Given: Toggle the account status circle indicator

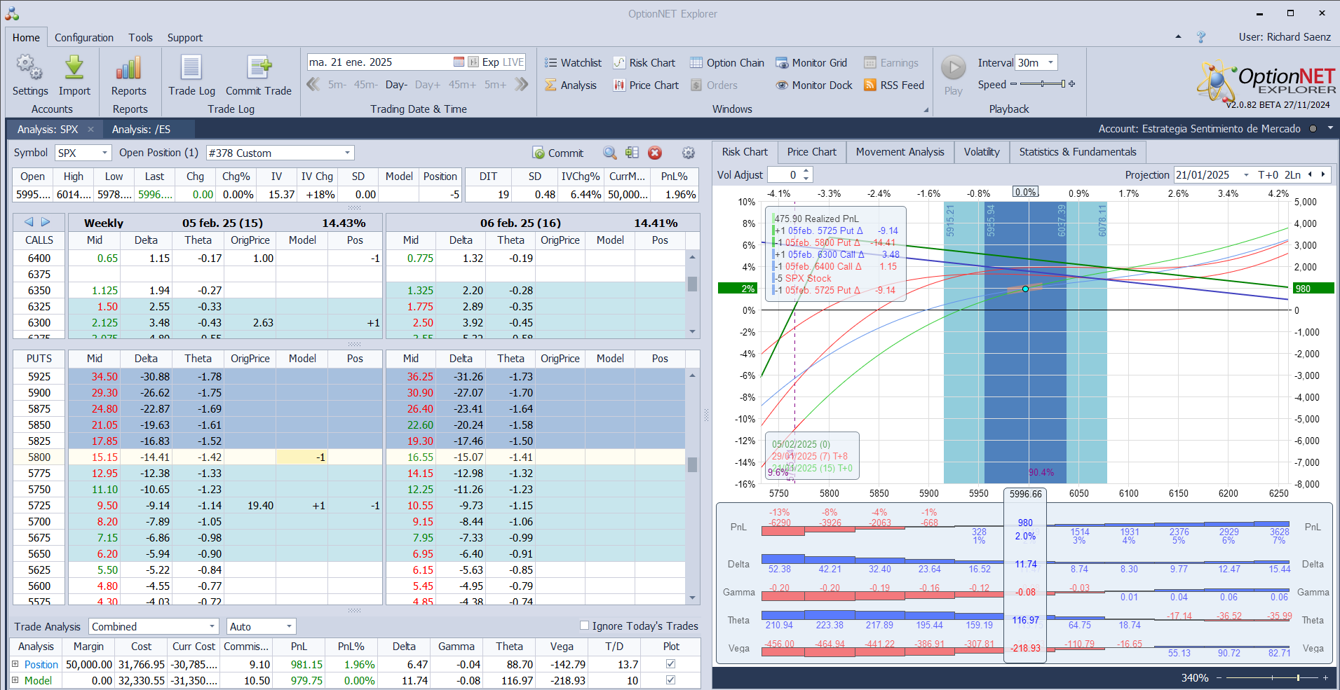Looking at the screenshot, I should [1313, 129].
